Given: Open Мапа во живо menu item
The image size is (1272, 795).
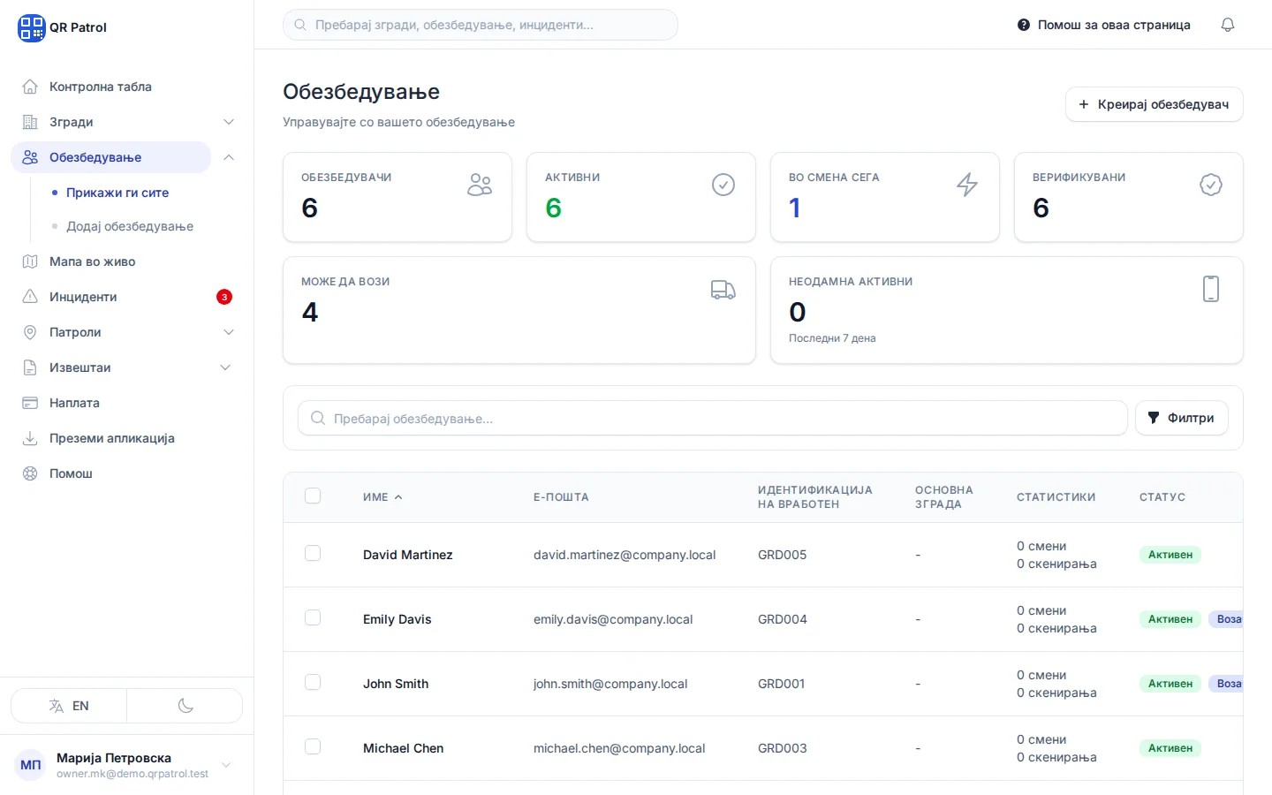Looking at the screenshot, I should [x=126, y=261].
